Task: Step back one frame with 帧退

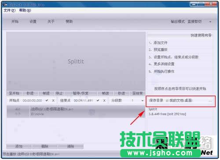Action: tap(46, 93)
